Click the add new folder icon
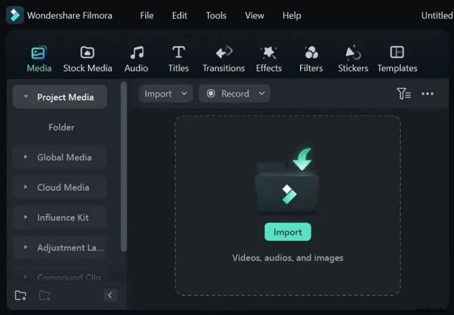 [20, 295]
